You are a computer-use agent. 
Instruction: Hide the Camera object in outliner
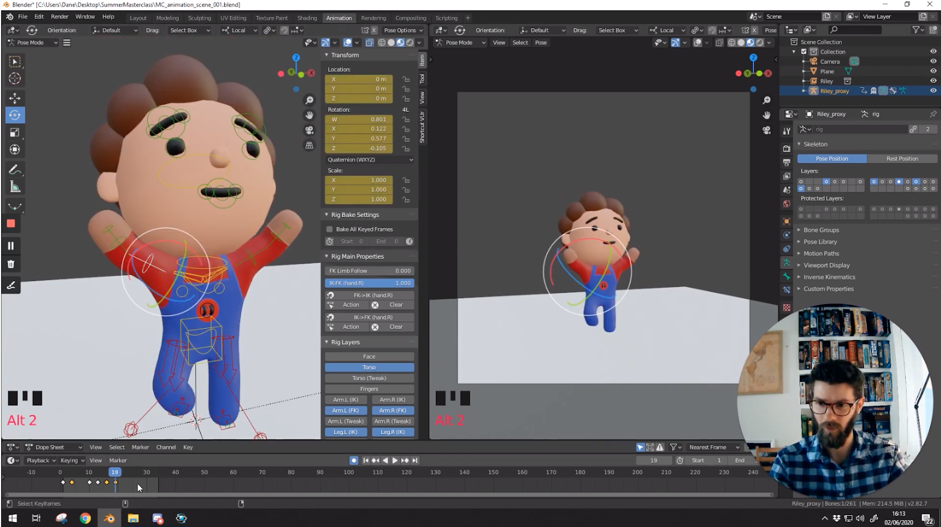(933, 61)
